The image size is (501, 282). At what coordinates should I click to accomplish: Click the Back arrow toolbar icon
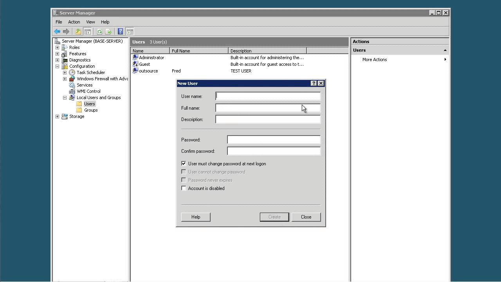point(57,32)
